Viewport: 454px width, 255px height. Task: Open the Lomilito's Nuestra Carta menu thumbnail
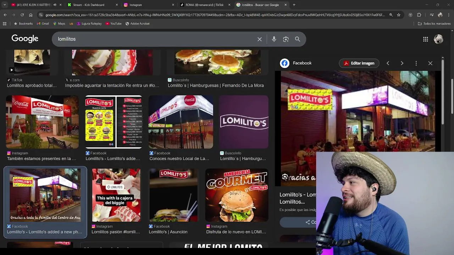coord(113,122)
